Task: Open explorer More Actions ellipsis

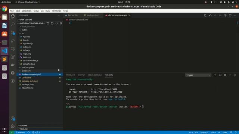Action: click(59, 15)
